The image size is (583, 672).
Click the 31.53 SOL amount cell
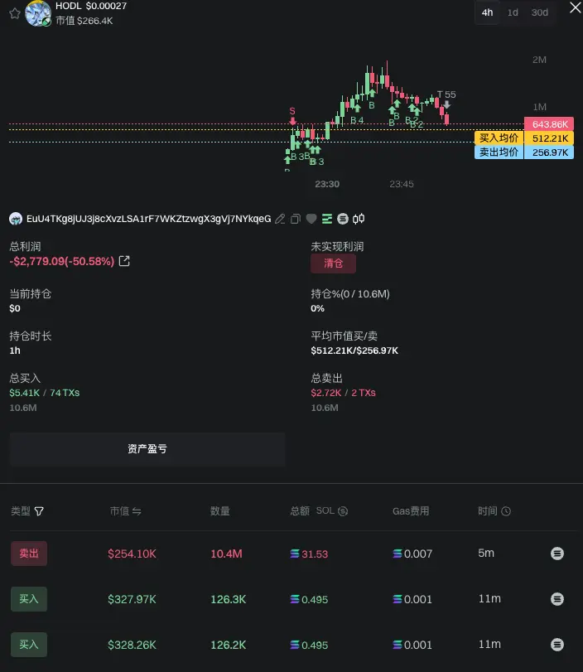pyautogui.click(x=309, y=554)
